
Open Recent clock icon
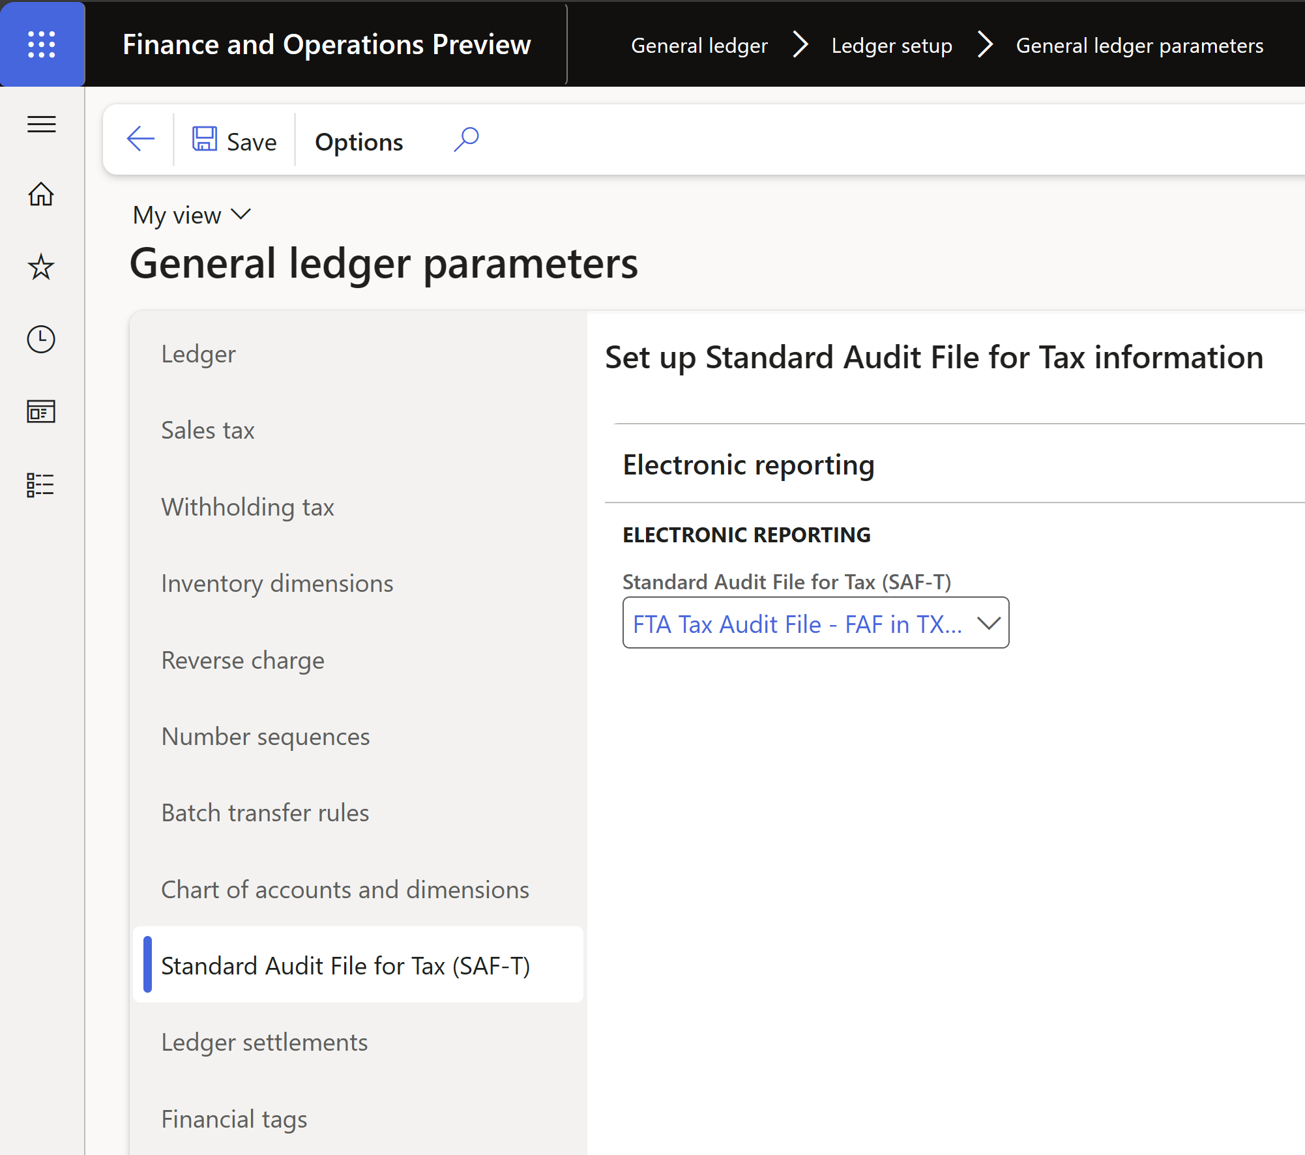click(42, 339)
